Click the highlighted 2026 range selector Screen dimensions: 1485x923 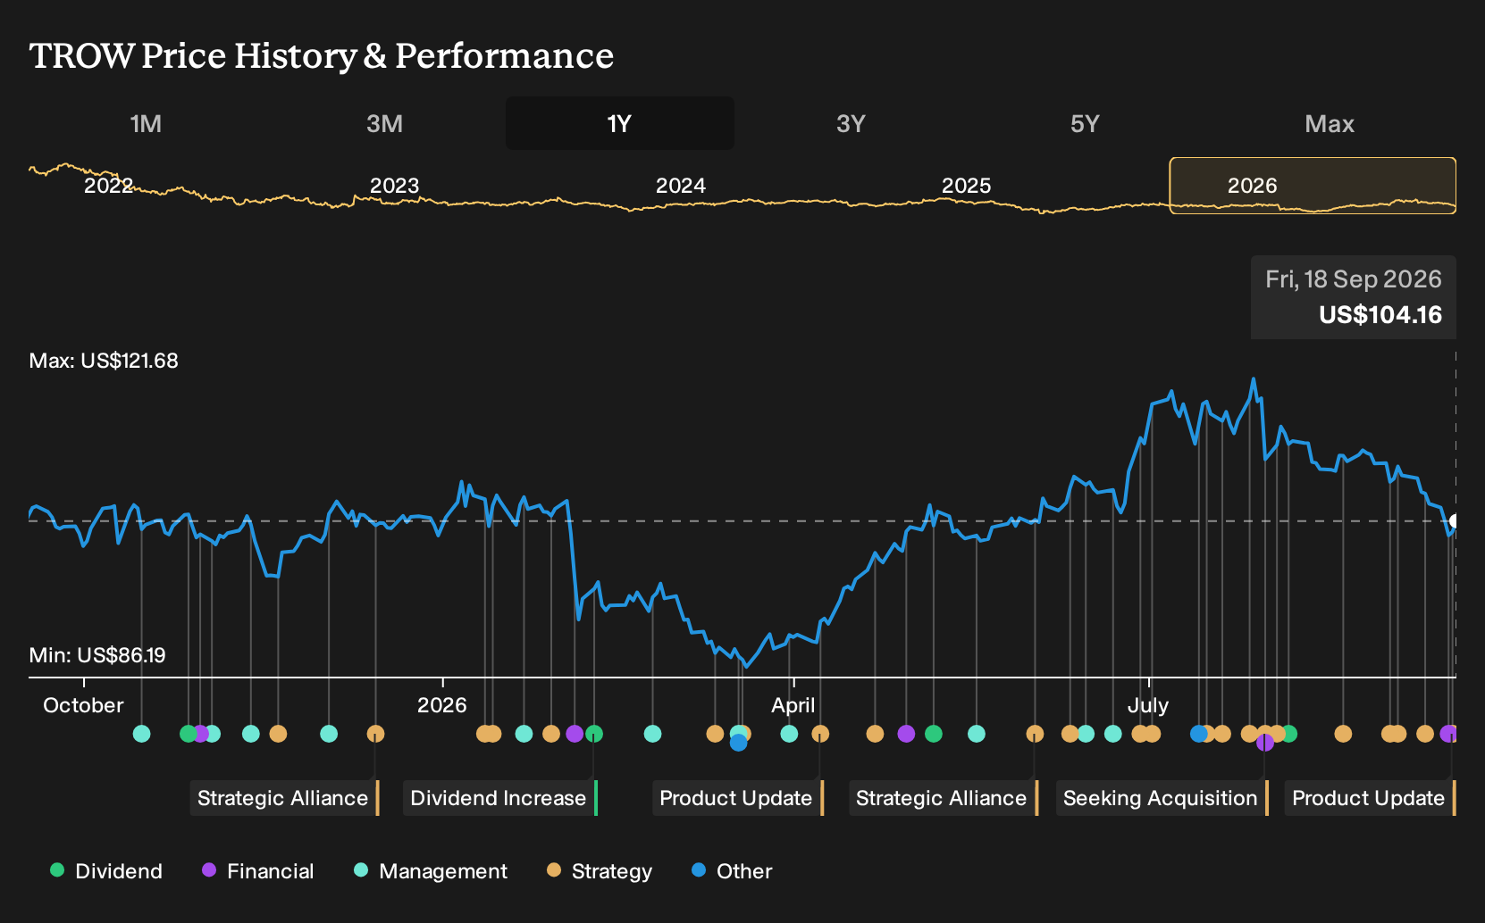tap(1313, 186)
